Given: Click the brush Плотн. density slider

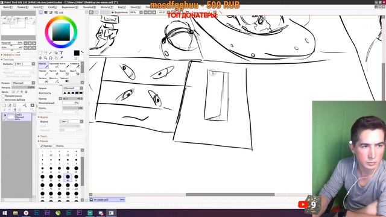Looking at the screenshot, I should coord(72,108).
